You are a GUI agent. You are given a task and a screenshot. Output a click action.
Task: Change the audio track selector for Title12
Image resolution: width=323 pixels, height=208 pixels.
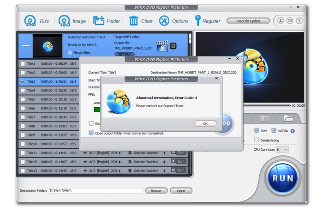click(x=120, y=162)
